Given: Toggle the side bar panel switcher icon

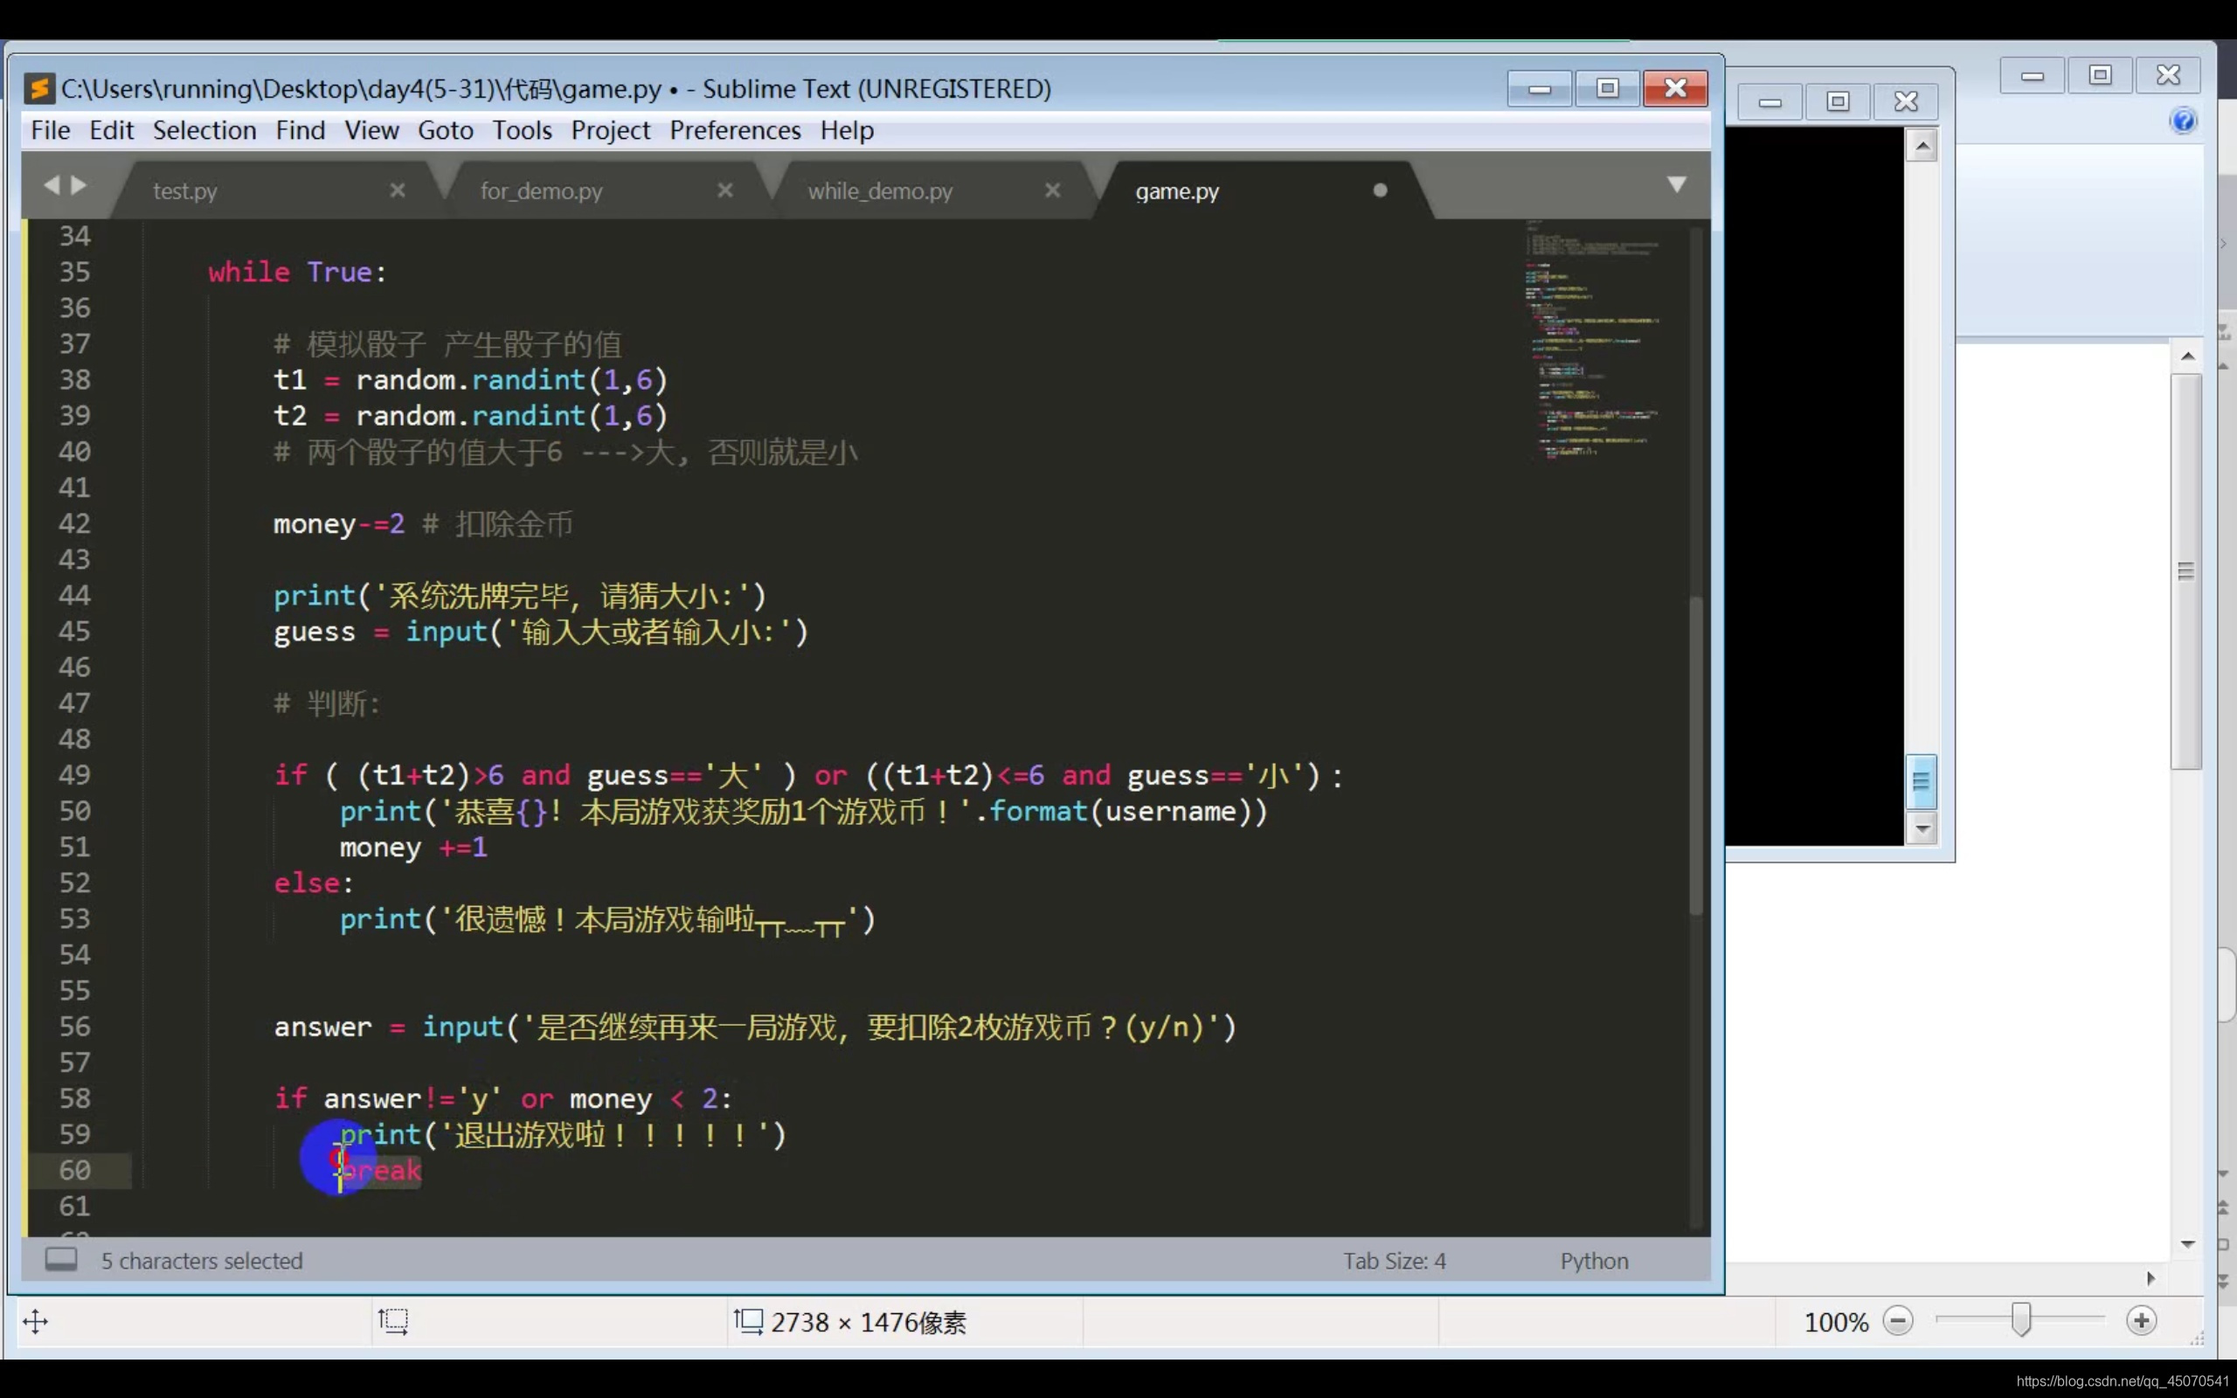Looking at the screenshot, I should coord(61,1259).
